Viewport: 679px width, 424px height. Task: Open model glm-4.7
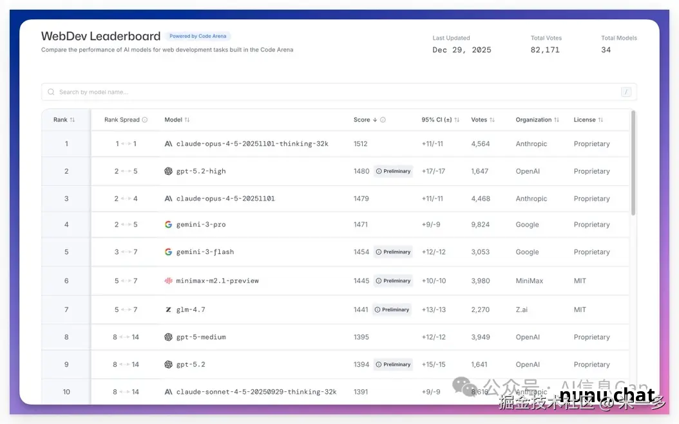tap(191, 309)
